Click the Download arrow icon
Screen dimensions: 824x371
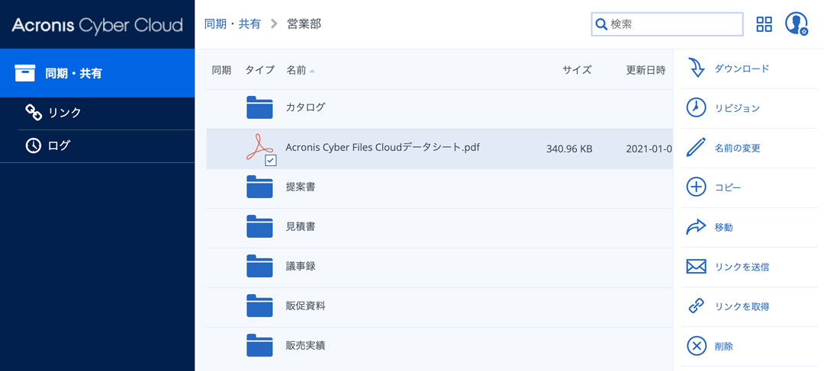[x=697, y=69]
